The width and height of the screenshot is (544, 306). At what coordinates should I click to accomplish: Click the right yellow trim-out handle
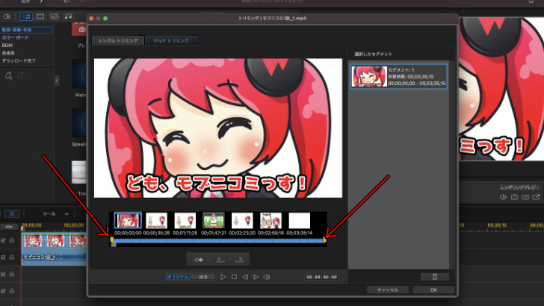click(324, 240)
